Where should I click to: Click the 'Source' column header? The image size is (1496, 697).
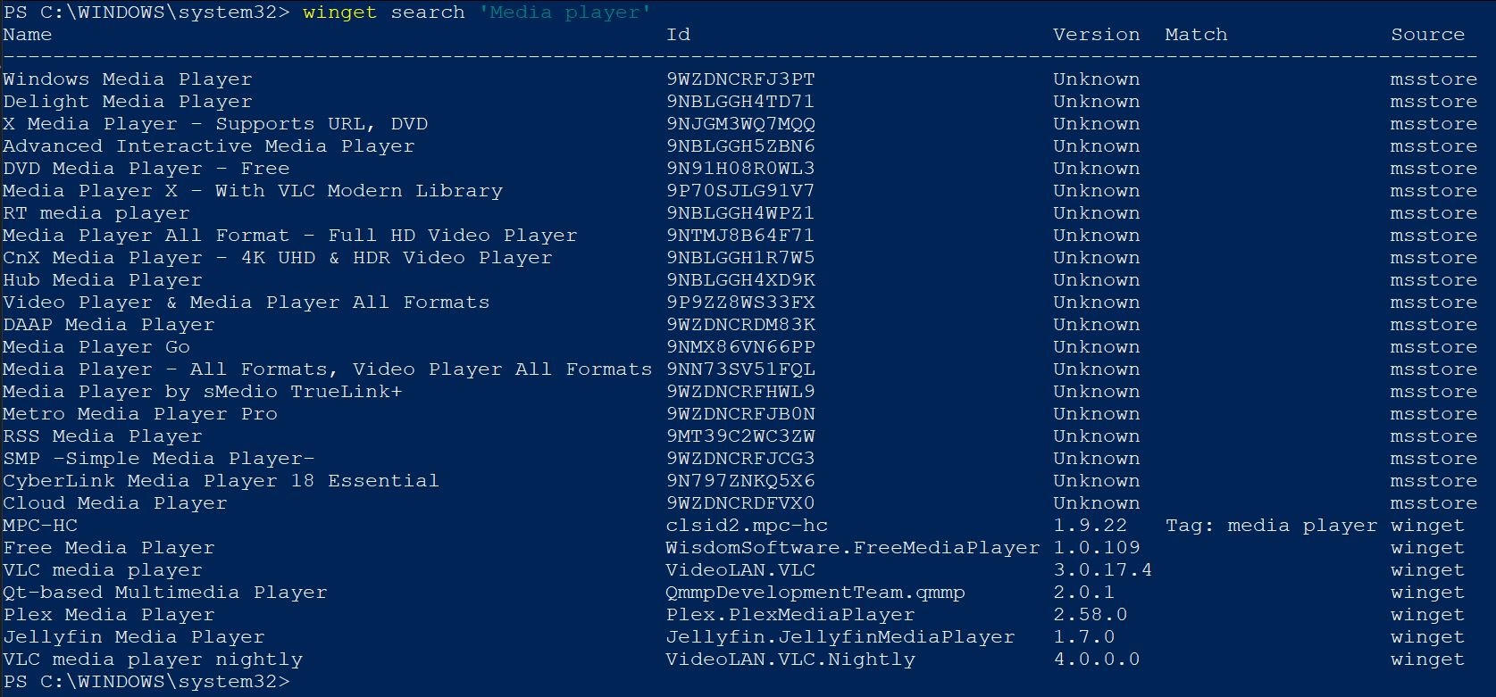(x=1427, y=35)
